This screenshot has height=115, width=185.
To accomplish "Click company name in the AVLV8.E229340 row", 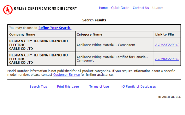I will point(39,59).
